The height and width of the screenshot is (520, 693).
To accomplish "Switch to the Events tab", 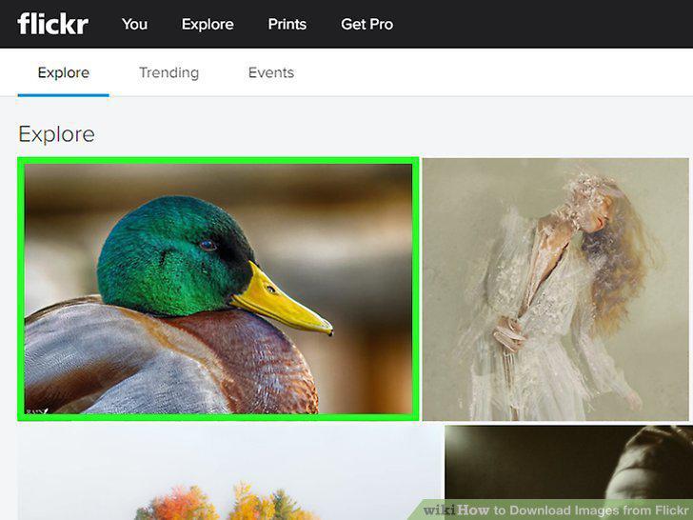I will tap(271, 72).
